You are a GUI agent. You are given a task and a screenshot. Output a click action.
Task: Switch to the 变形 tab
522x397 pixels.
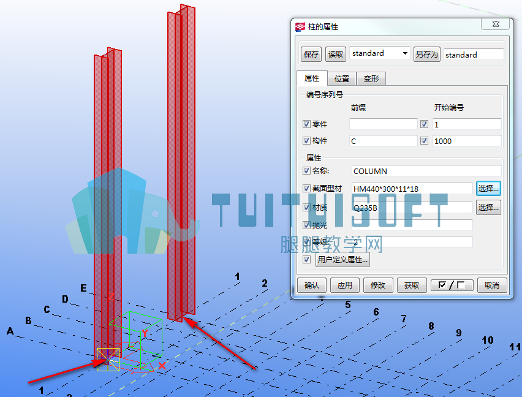tap(371, 79)
